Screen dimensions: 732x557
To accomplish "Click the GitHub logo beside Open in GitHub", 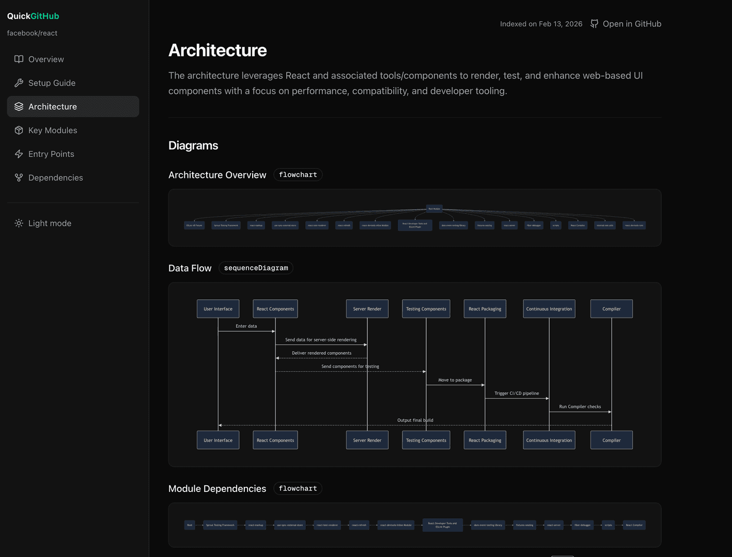I will point(594,24).
